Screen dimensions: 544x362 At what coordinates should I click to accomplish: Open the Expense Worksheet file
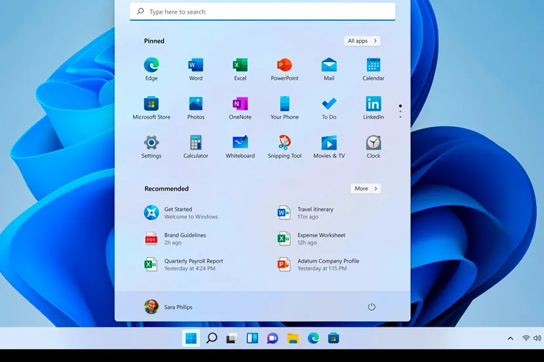point(312,239)
